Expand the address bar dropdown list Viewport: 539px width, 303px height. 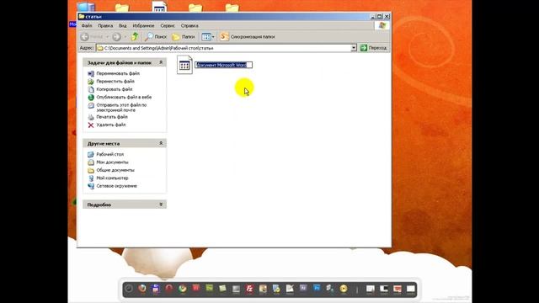point(354,48)
